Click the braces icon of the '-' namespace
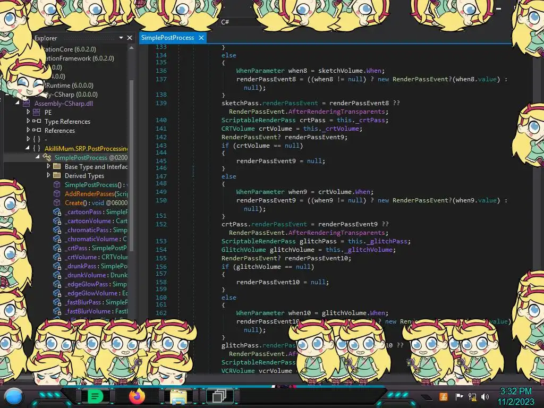This screenshot has height=408, width=544. (x=37, y=139)
